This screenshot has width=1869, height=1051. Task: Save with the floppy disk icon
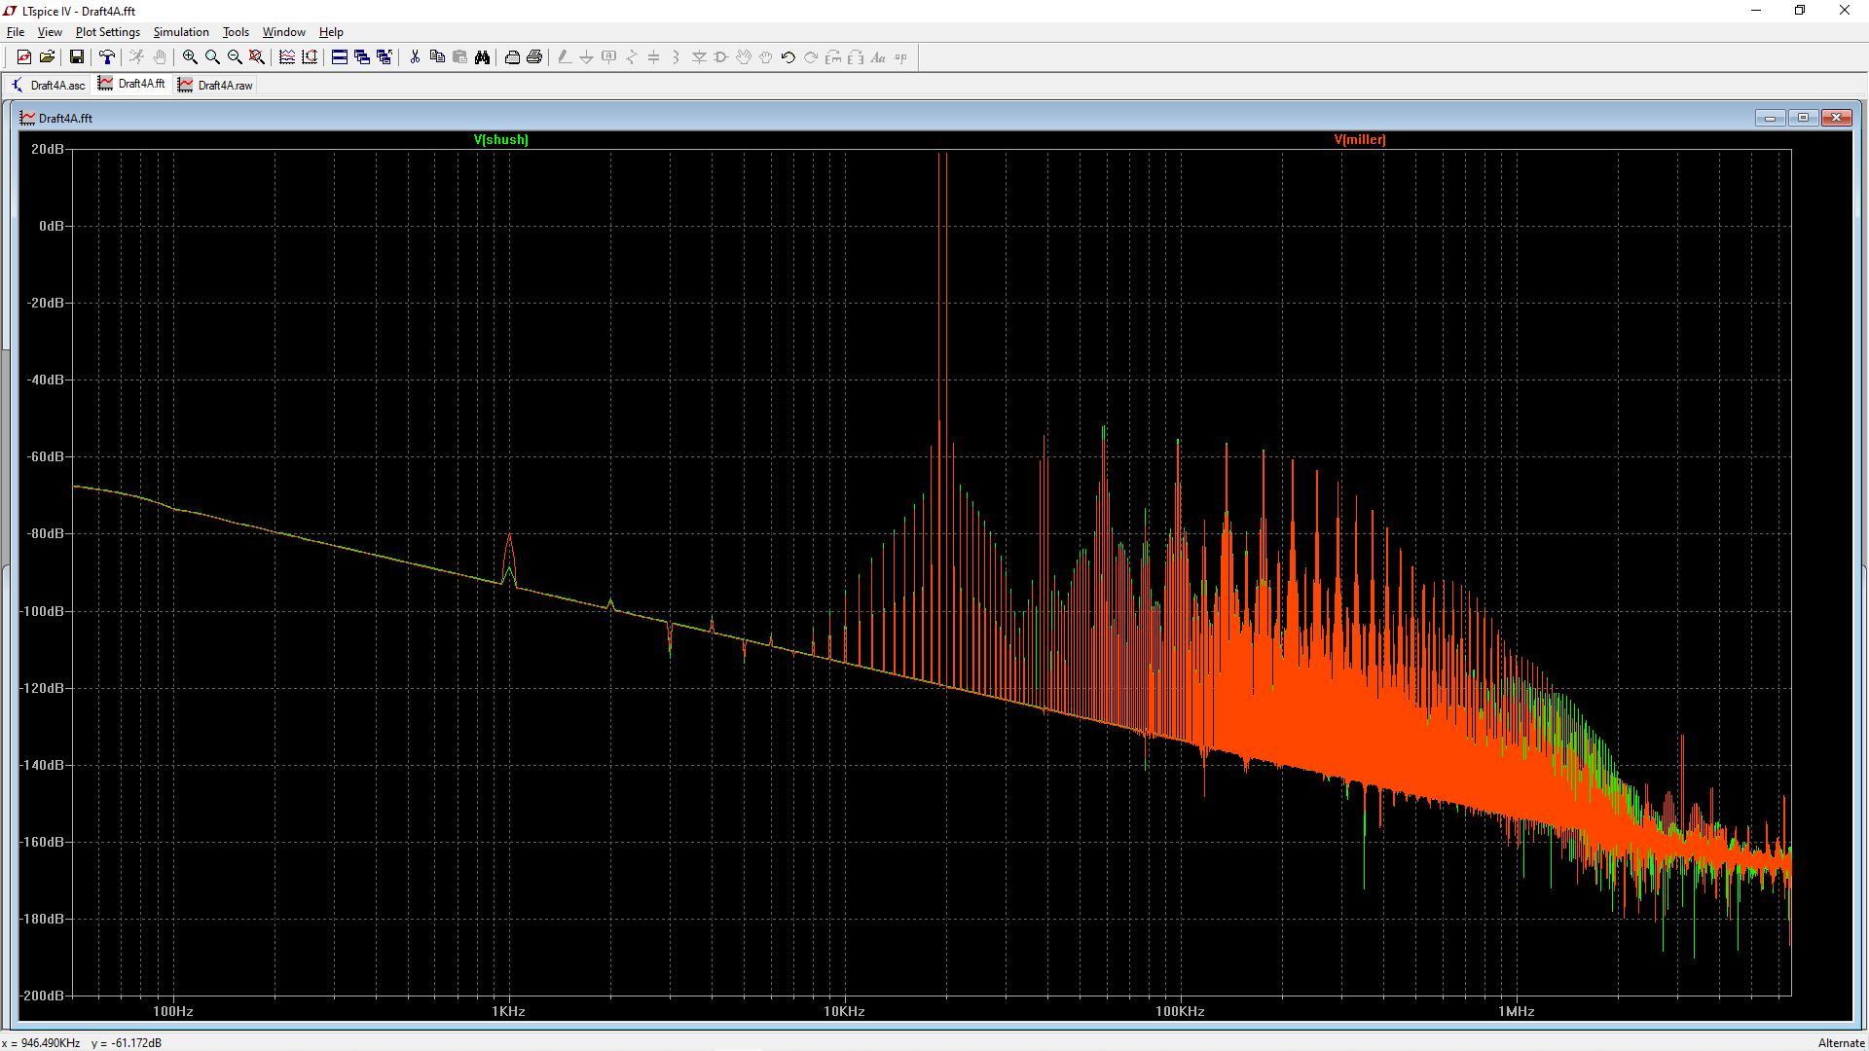76,57
